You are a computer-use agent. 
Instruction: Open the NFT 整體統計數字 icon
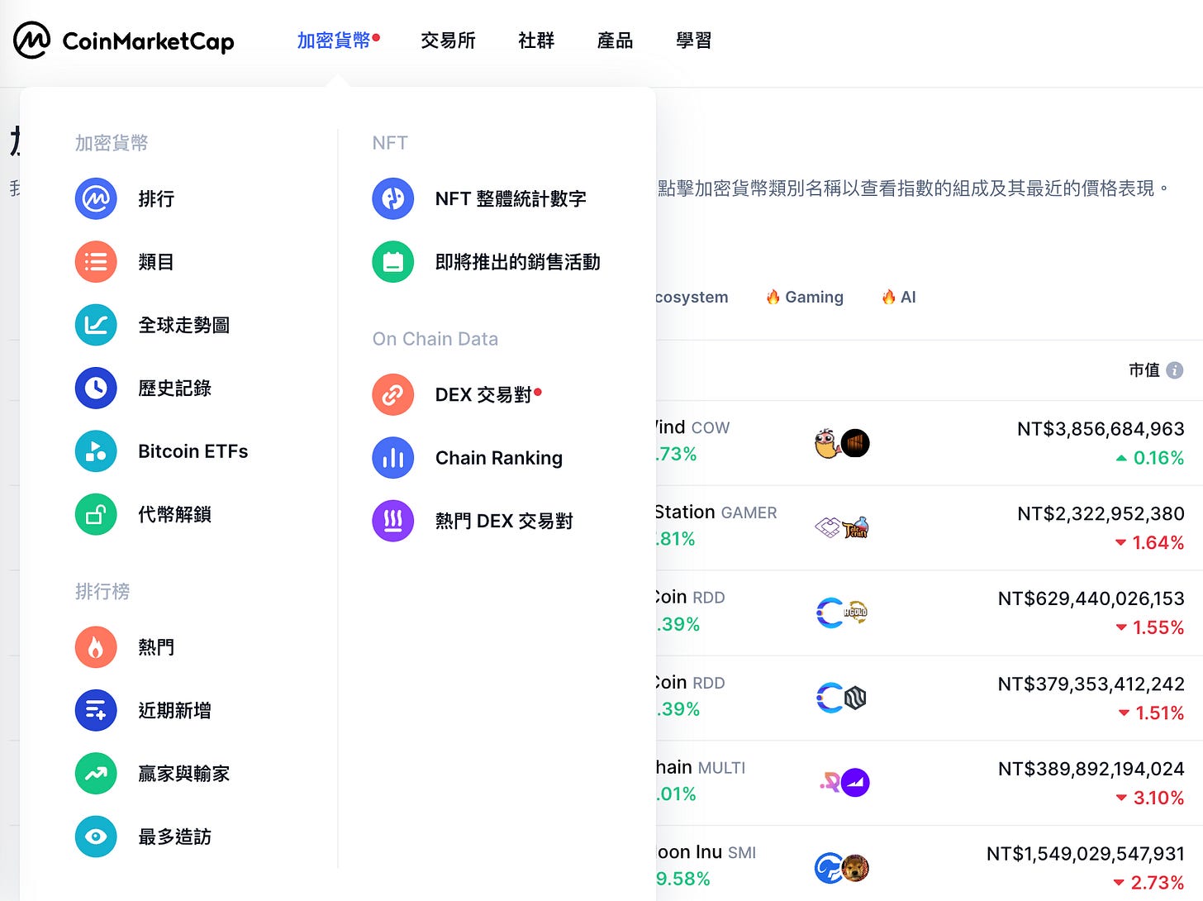393,198
